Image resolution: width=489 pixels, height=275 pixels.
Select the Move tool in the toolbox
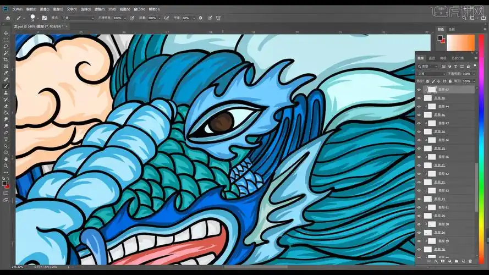click(x=6, y=34)
